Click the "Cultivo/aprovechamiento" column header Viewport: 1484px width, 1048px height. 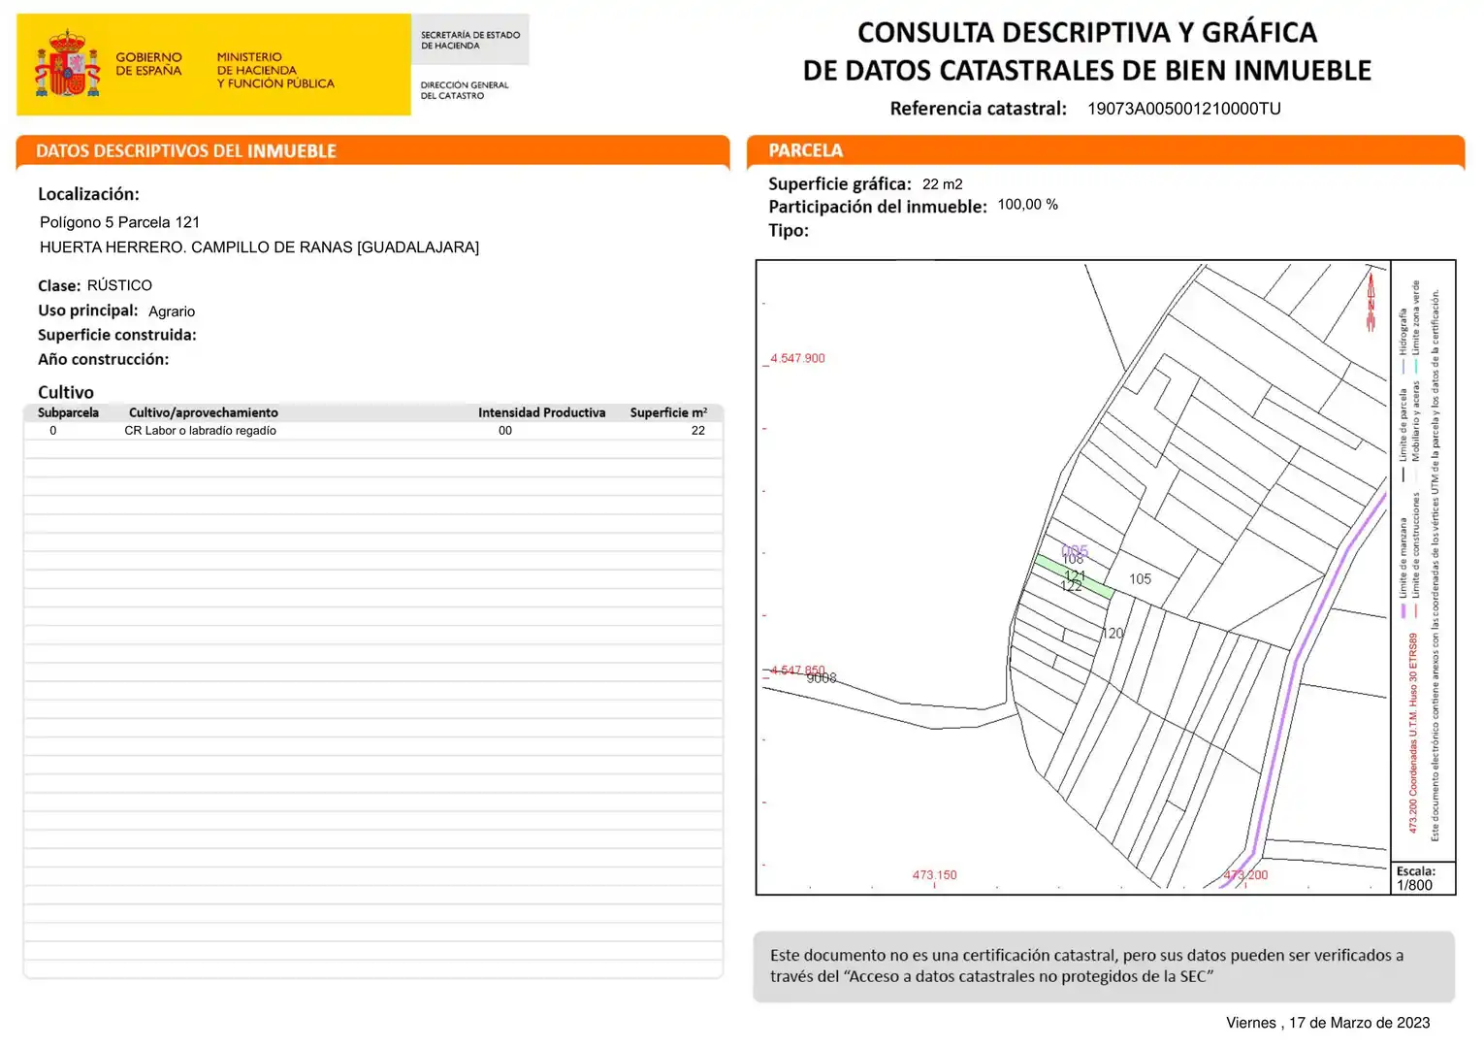[204, 412]
